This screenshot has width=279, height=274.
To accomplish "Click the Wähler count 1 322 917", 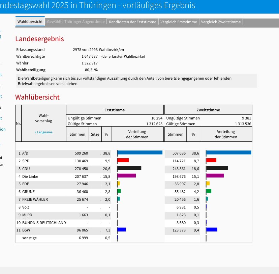I will 90,63.
